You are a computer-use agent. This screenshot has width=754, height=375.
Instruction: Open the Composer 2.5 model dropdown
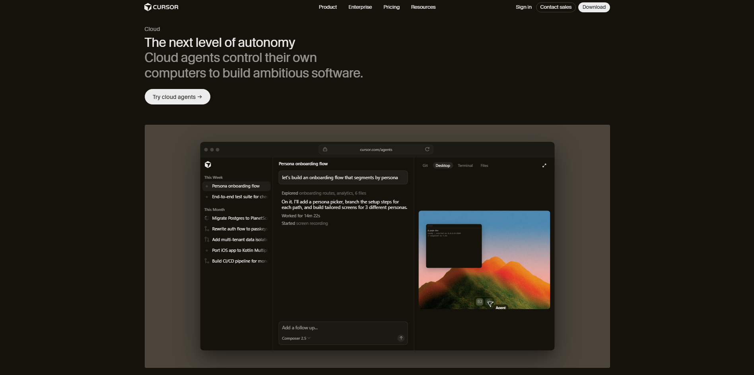click(296, 338)
